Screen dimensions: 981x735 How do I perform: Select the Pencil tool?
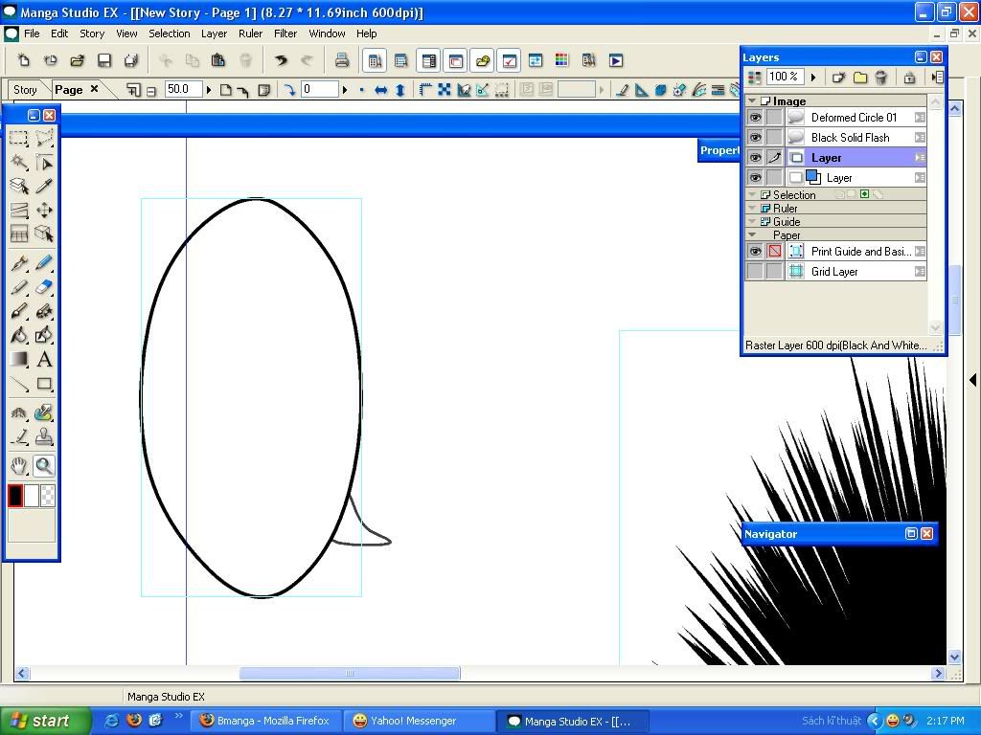tap(19, 287)
